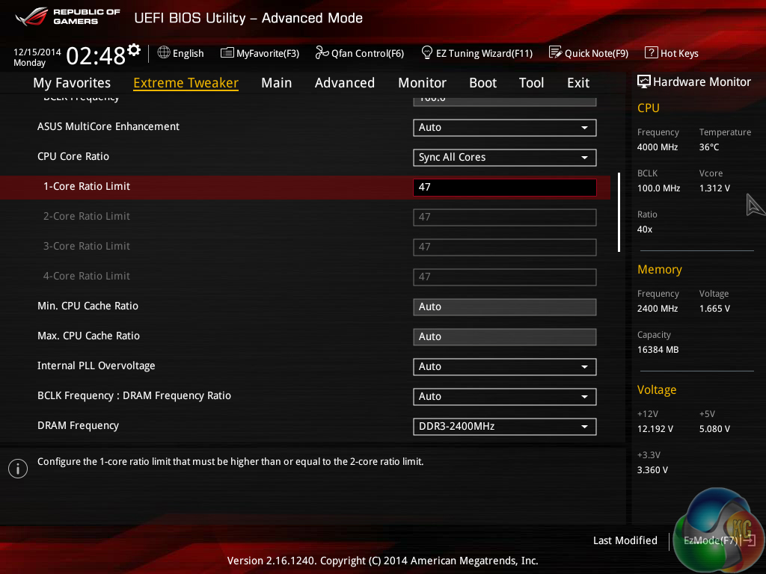Click the 02:48 clock display
766x574 pixels.
point(96,55)
